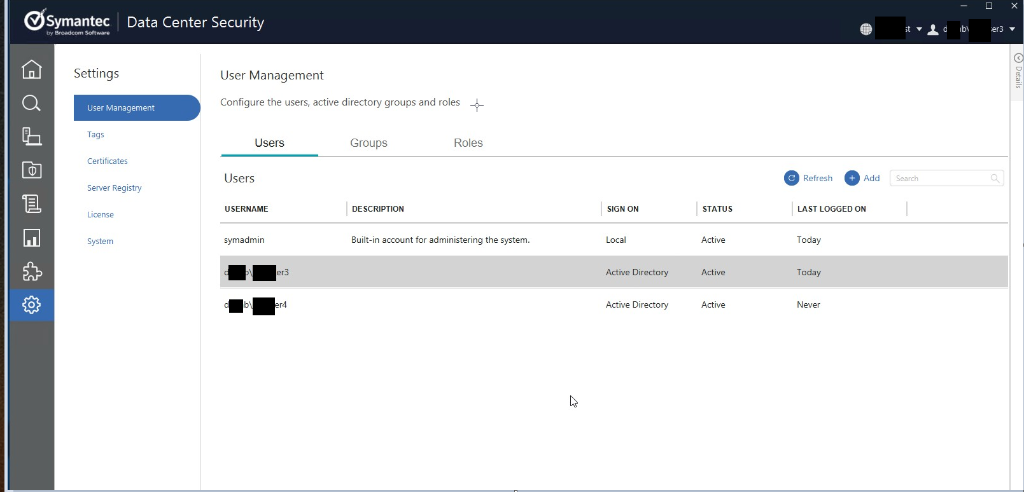Open the computer assets sidebar icon
The image size is (1024, 492).
pos(31,137)
